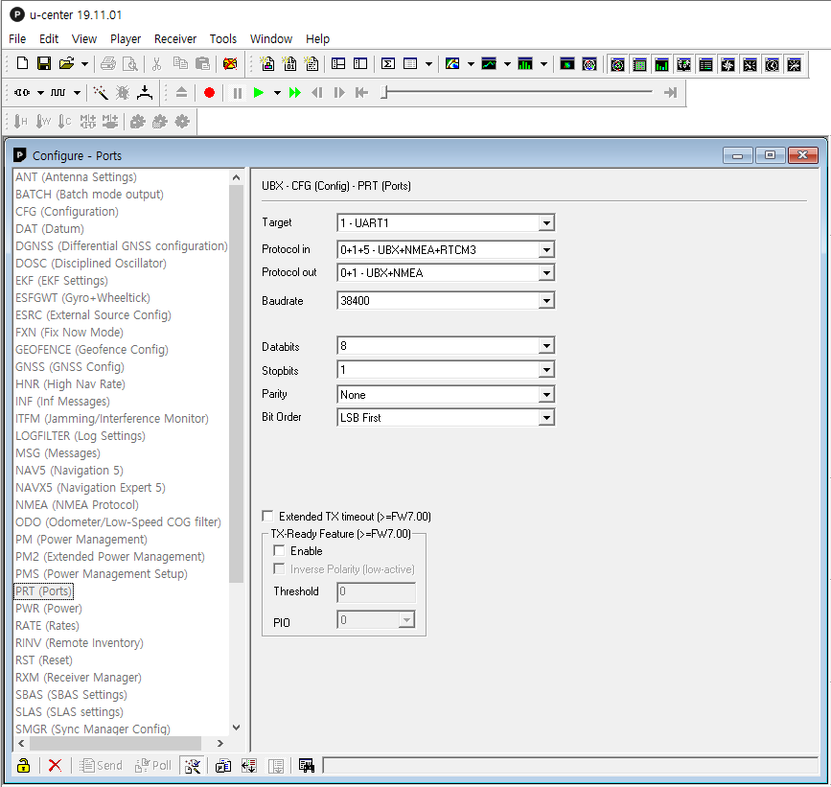This screenshot has height=787, width=831.
Task: Click the Cut scissors icon
Action: coord(156,64)
